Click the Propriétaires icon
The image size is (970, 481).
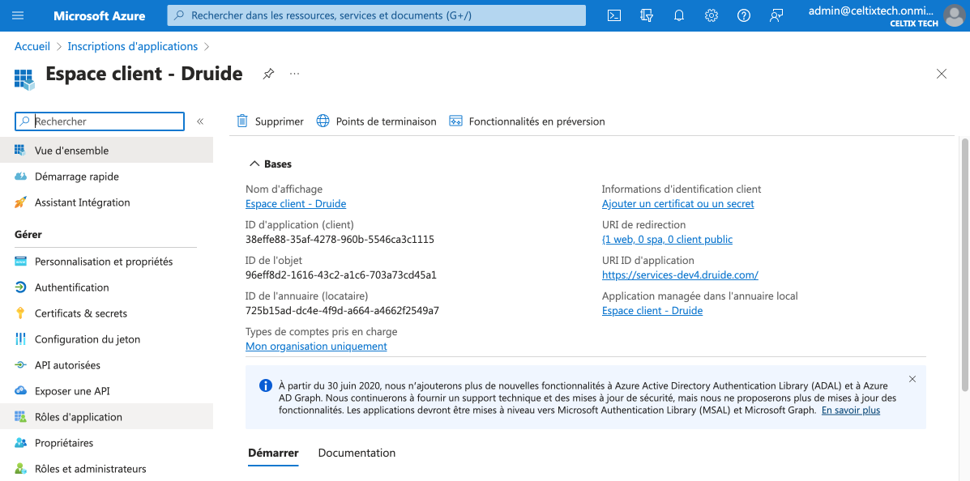tap(20, 443)
